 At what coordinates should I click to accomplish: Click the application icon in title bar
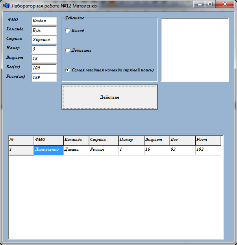coord(6,6)
